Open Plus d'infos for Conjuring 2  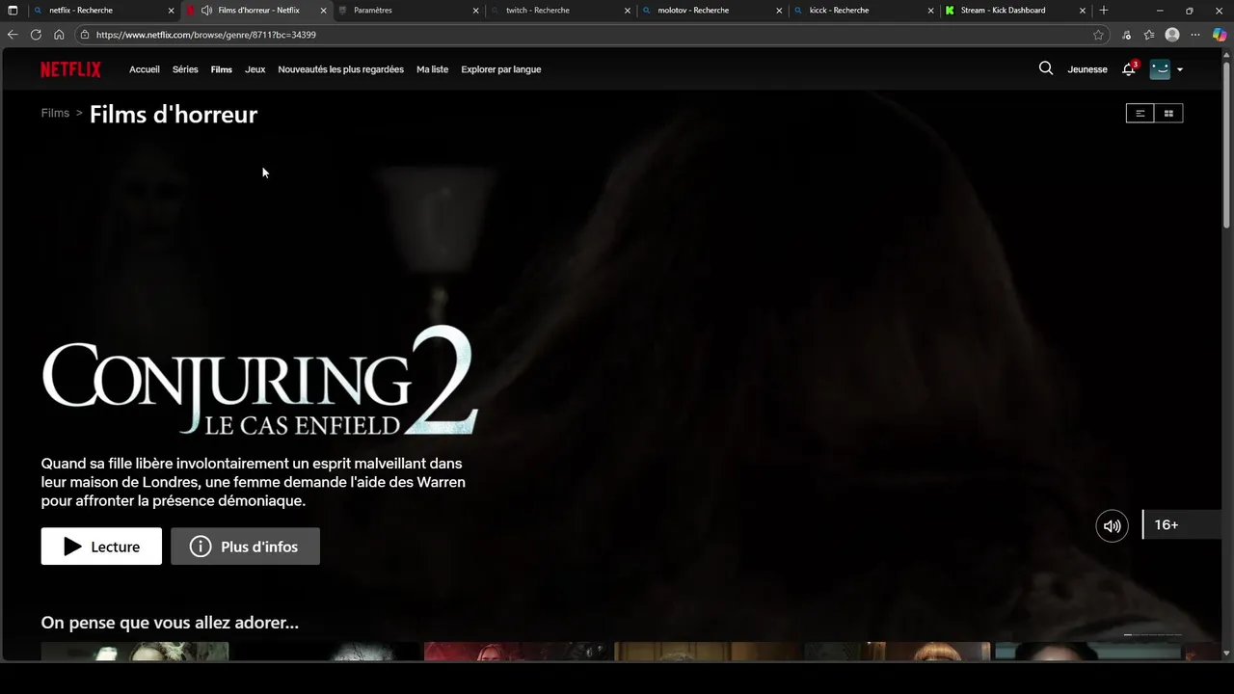[246, 547]
